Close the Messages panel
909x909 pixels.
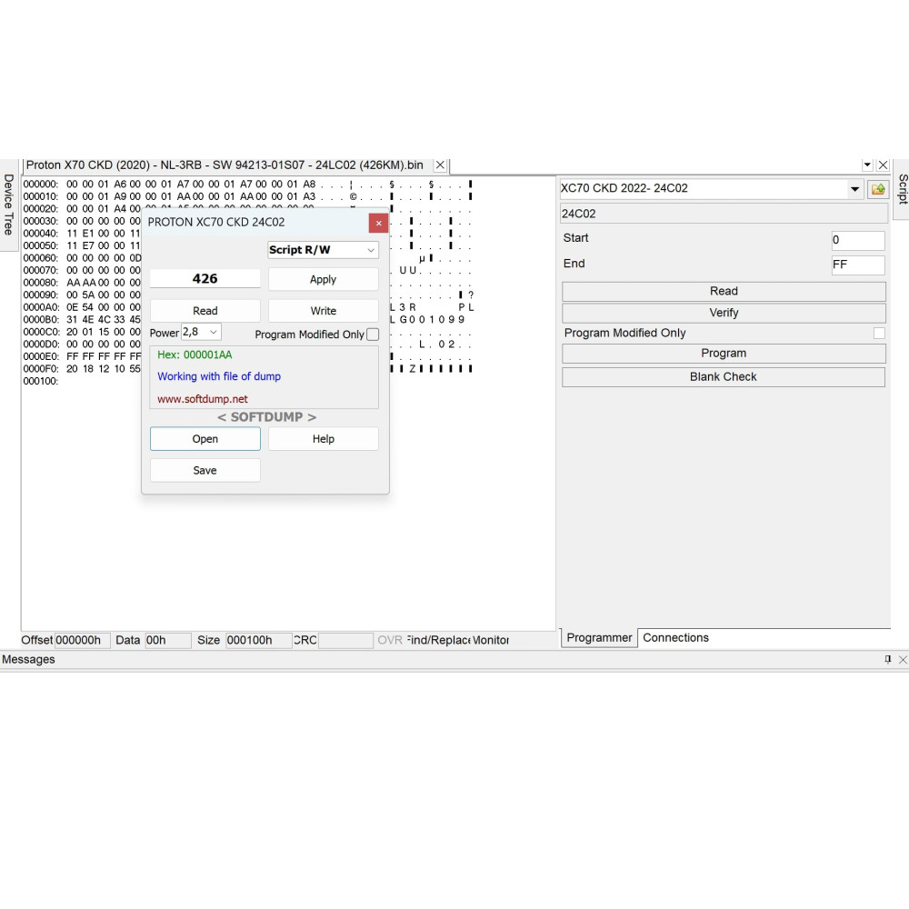tap(903, 659)
